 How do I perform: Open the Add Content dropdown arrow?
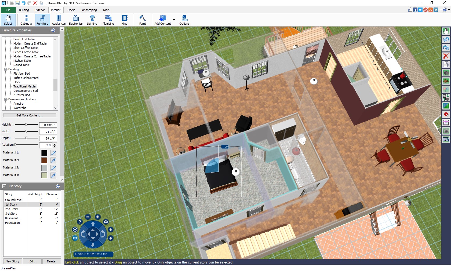click(174, 20)
